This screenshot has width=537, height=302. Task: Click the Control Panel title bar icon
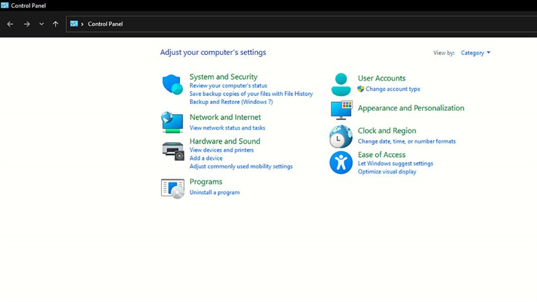point(5,5)
